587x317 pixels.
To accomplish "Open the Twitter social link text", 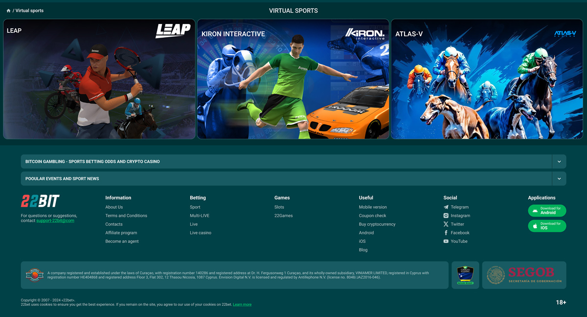I will 457,224.
